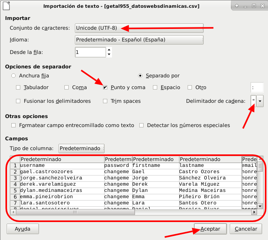
Task: Select the email column's header in preview
Action: (249, 159)
